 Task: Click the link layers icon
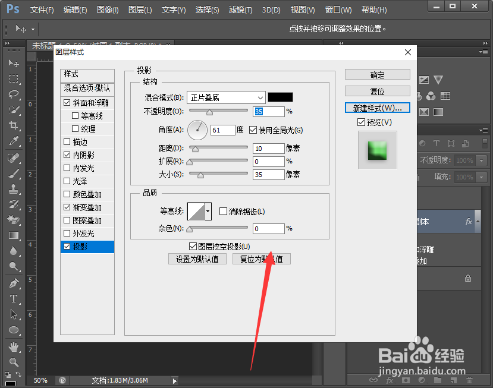373,380
